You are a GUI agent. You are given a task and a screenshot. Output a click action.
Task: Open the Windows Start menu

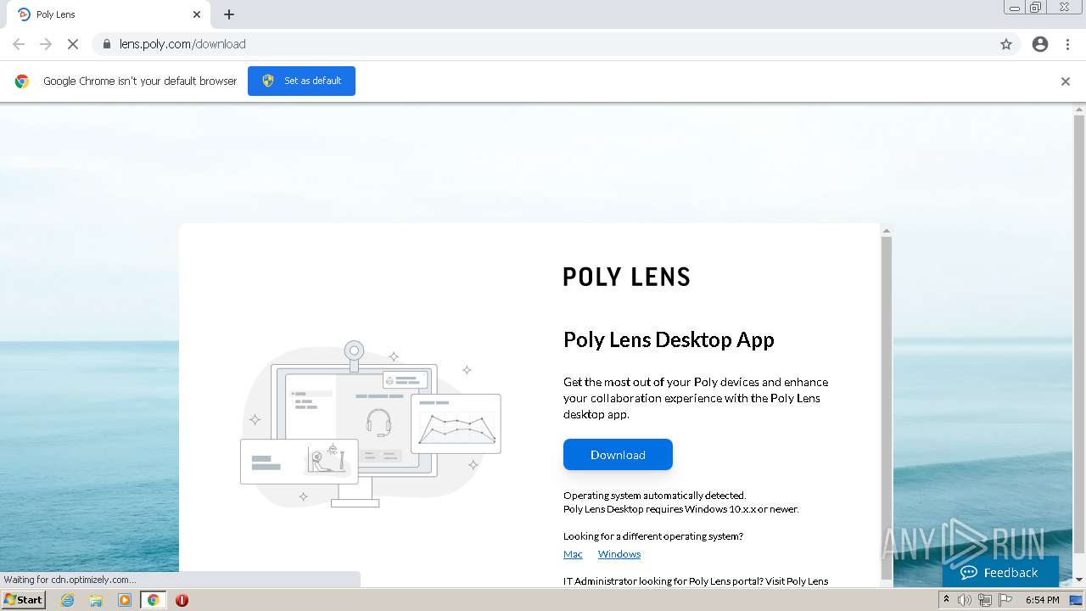tap(24, 599)
